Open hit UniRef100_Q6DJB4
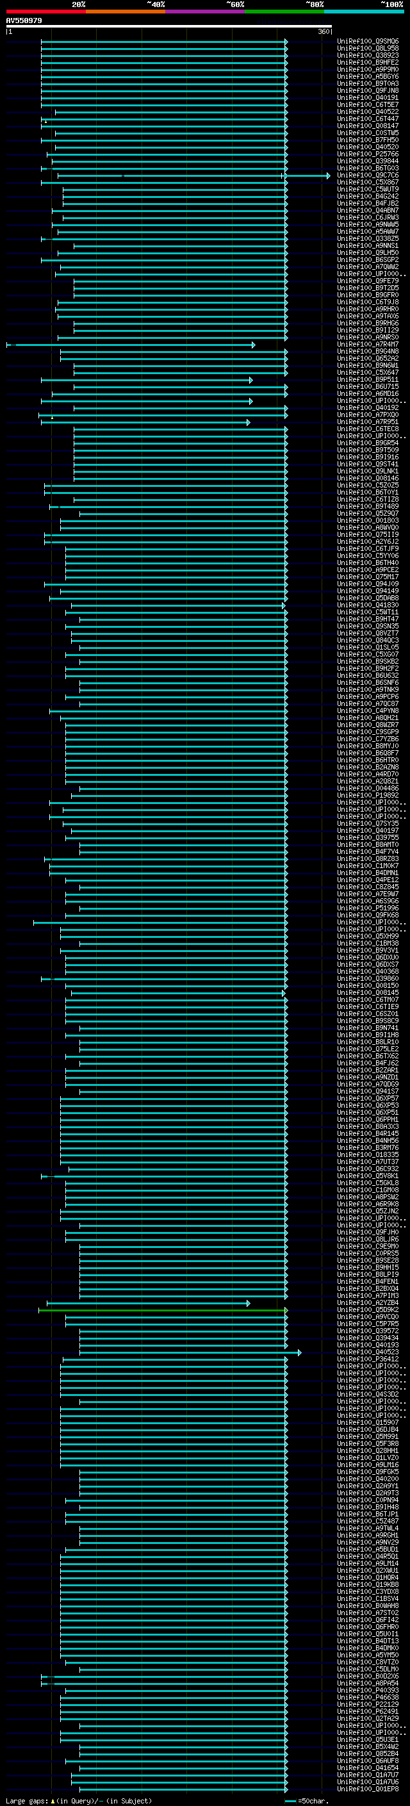 368,1429
